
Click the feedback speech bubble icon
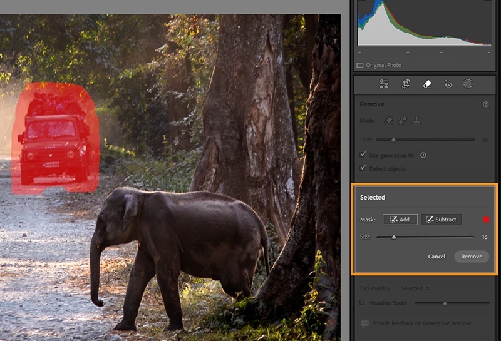click(364, 323)
